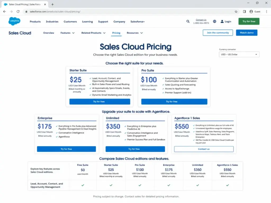Open the Industries menu
Screen dimensions: 271x203
[x=52, y=22]
